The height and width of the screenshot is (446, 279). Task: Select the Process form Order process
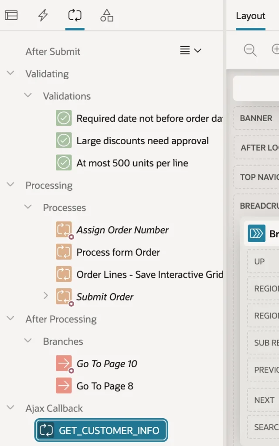118,252
